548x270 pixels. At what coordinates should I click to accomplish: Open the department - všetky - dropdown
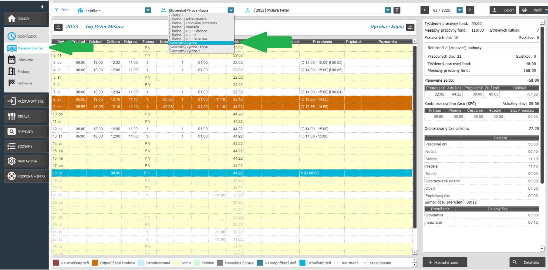pos(148,10)
